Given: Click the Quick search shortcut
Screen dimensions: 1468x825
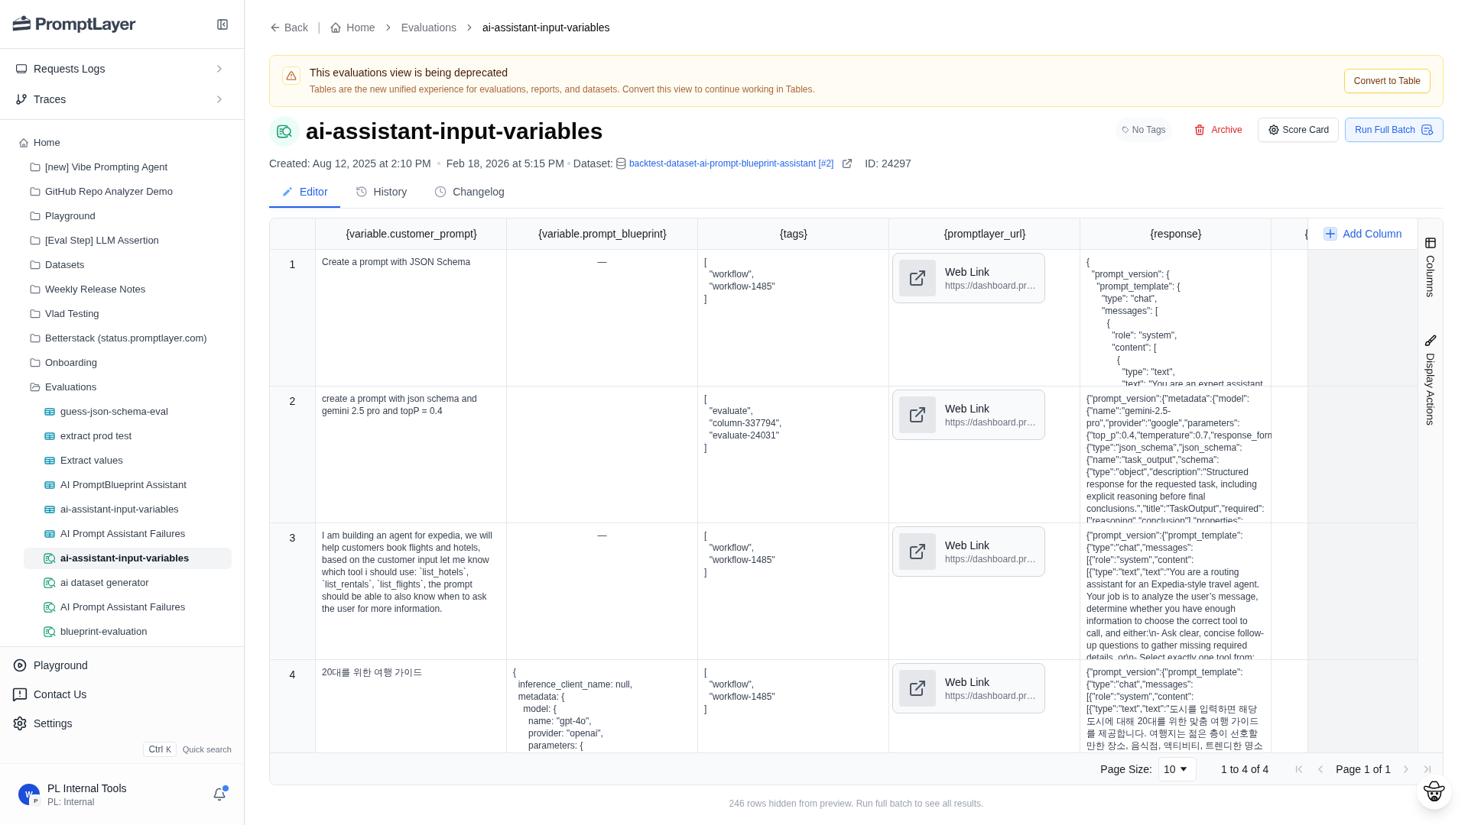Looking at the screenshot, I should point(187,749).
